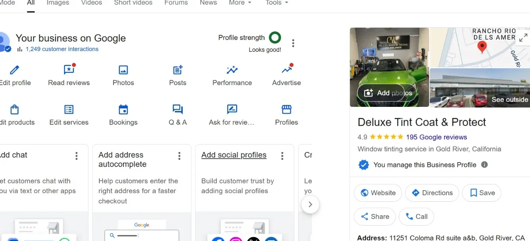Open the Add social profiles link
The height and width of the screenshot is (241, 530).
click(x=234, y=155)
